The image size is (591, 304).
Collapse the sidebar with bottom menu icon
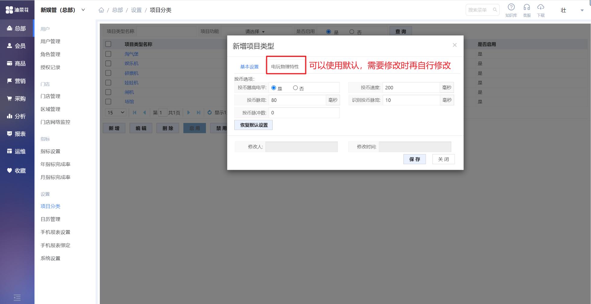(17, 297)
